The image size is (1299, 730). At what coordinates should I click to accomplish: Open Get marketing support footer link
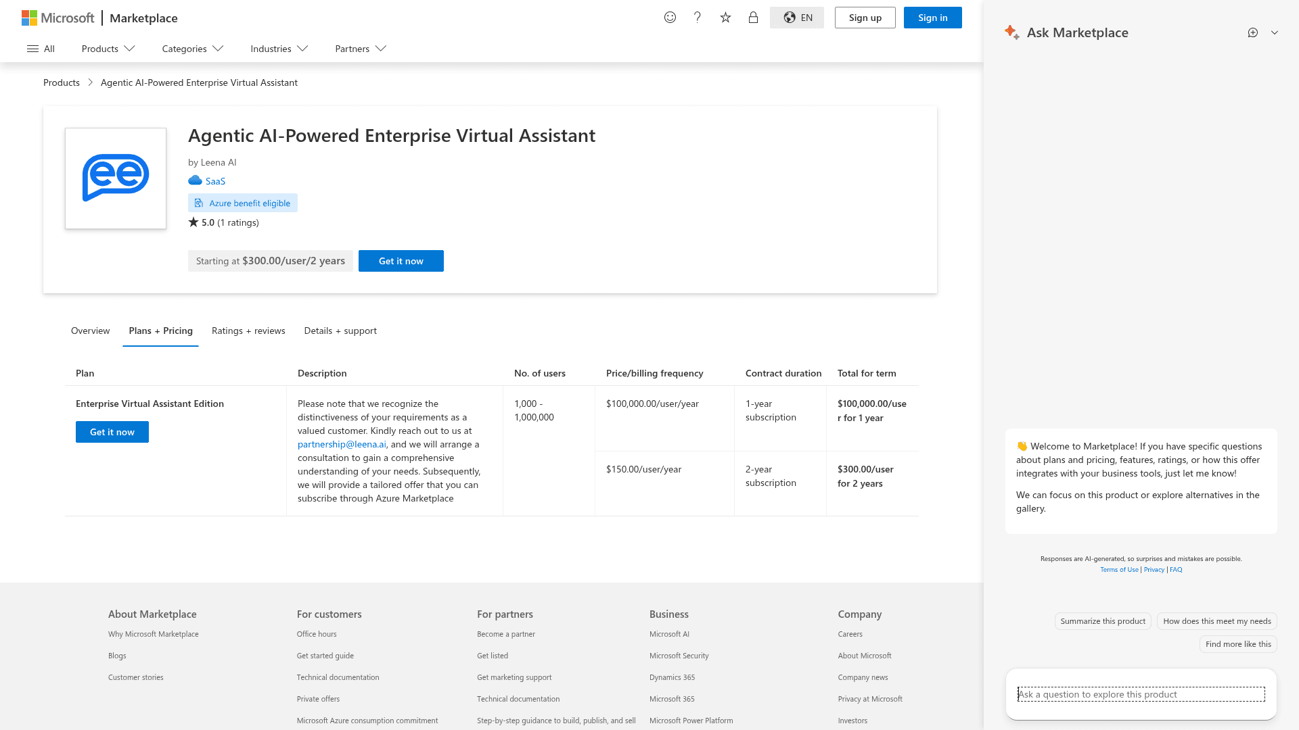point(514,677)
